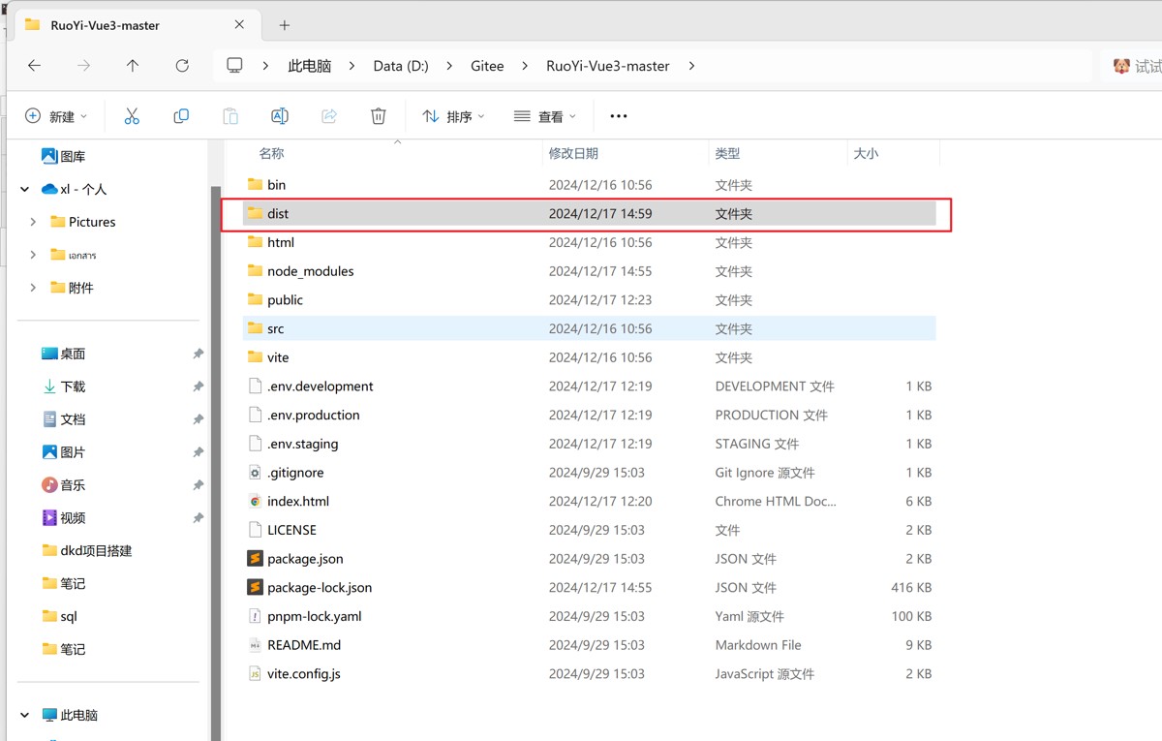
Task: Collapse the 此电脑 tree node in sidebar
Action: coord(25,715)
